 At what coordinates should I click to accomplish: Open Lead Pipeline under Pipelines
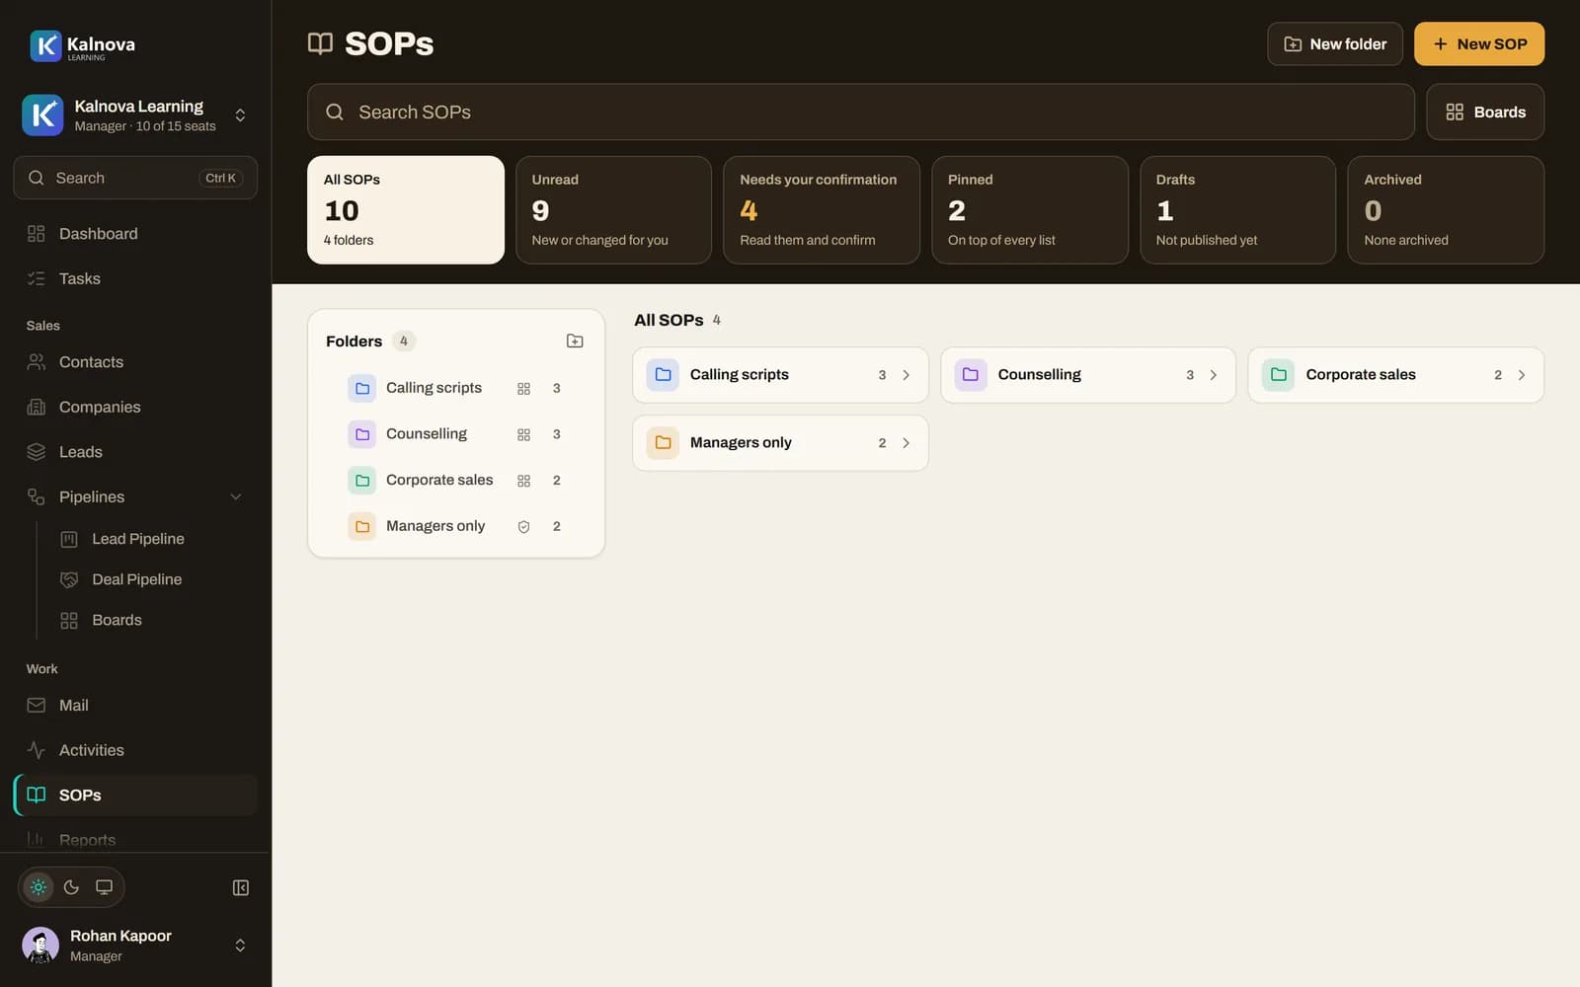[151, 539]
